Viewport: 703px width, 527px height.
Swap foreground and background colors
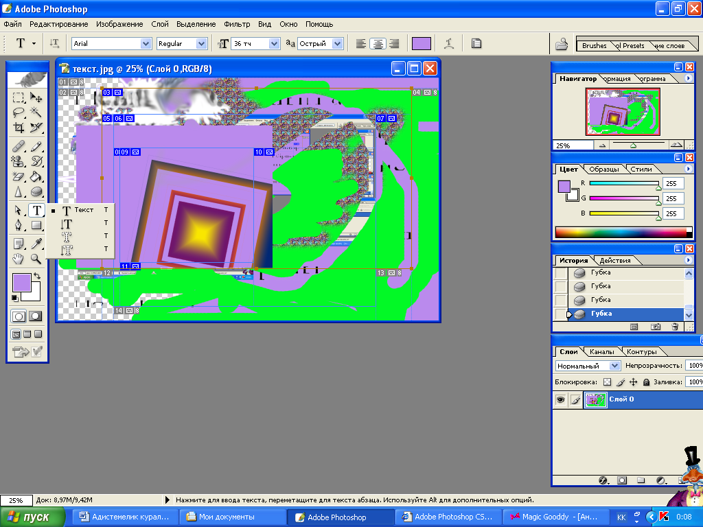(37, 276)
